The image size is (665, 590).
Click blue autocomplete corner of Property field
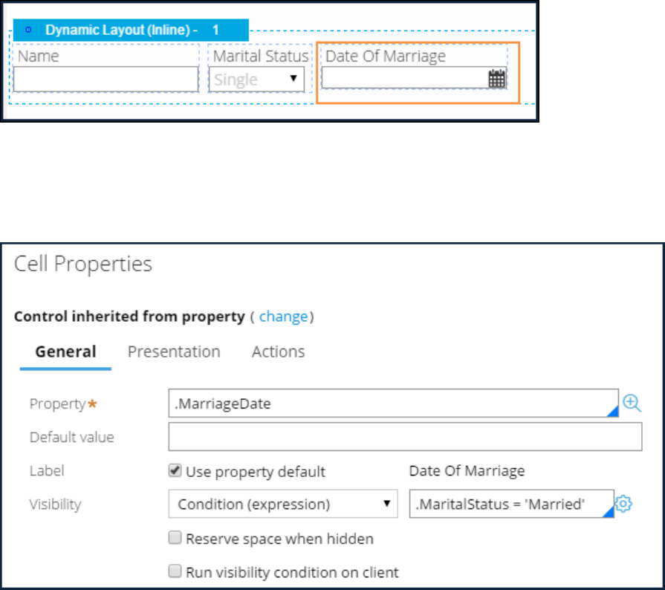613,412
